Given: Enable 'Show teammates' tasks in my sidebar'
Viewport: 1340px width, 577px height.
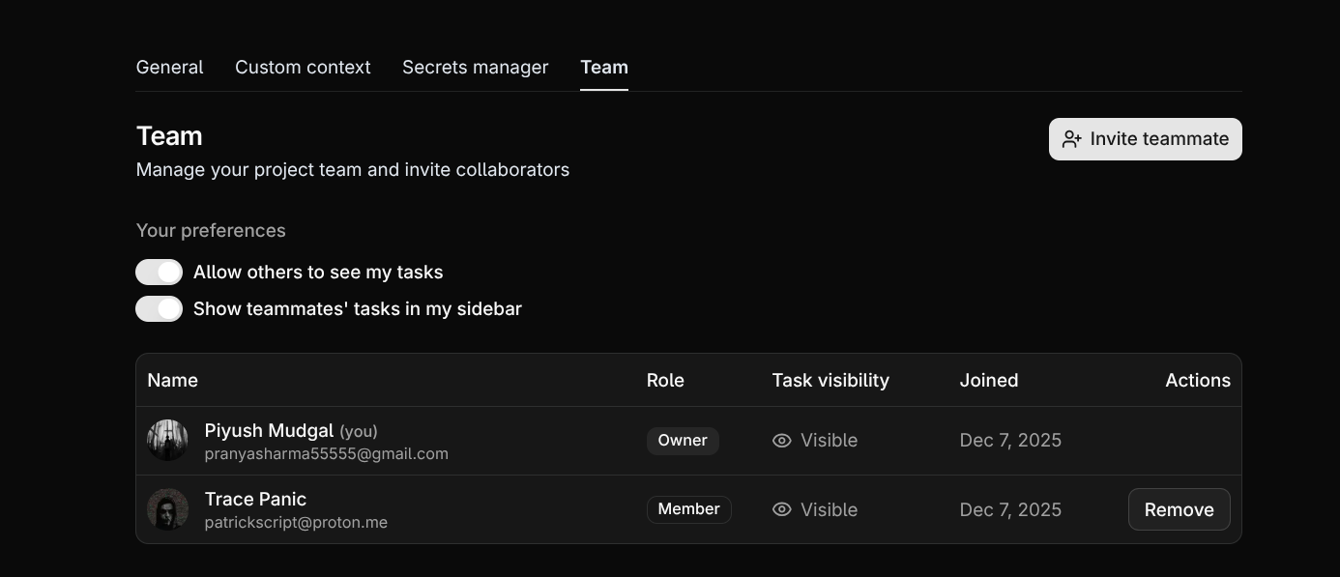Looking at the screenshot, I should [160, 308].
